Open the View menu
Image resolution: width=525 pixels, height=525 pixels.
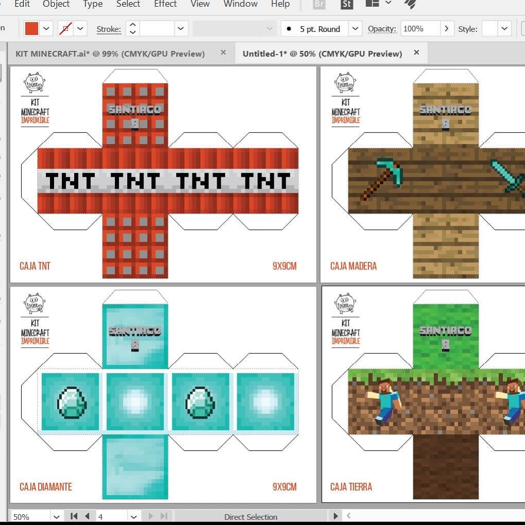point(200,4)
